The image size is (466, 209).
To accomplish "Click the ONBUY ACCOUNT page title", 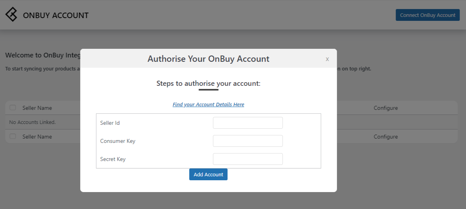I will click(x=56, y=15).
